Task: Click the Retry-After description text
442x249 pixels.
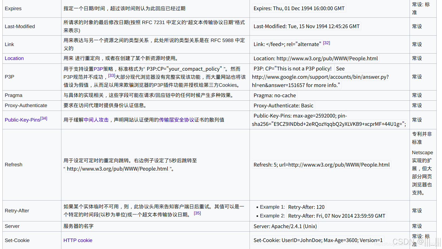Action: coord(154,211)
